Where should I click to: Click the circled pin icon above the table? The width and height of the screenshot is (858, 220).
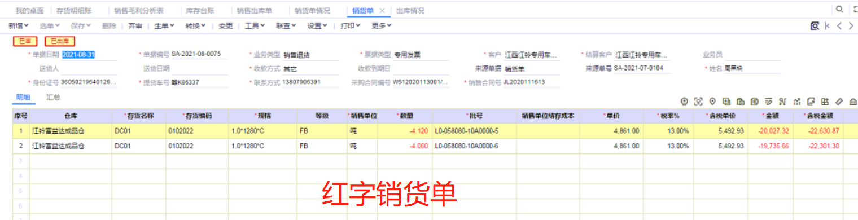click(684, 102)
